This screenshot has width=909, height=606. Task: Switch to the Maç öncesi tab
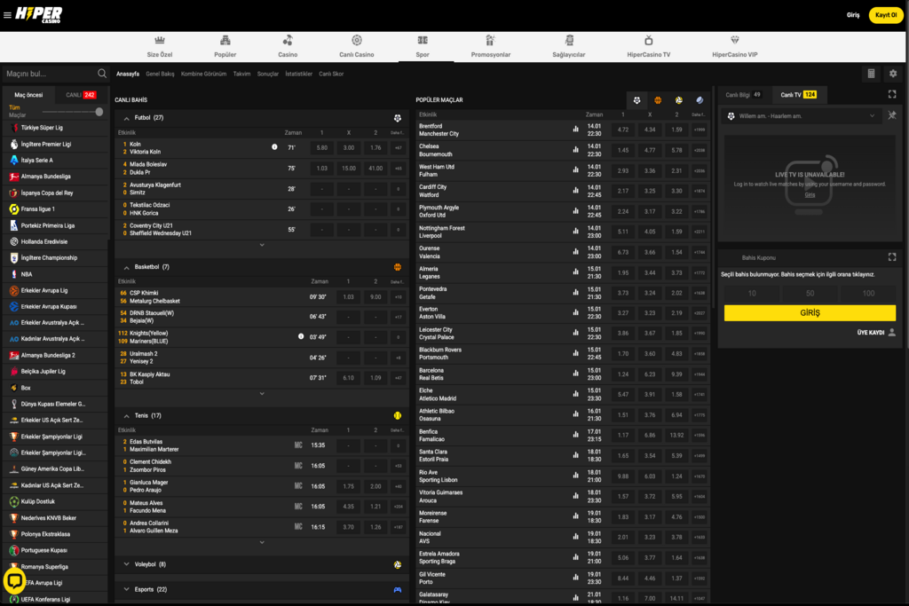click(x=28, y=95)
